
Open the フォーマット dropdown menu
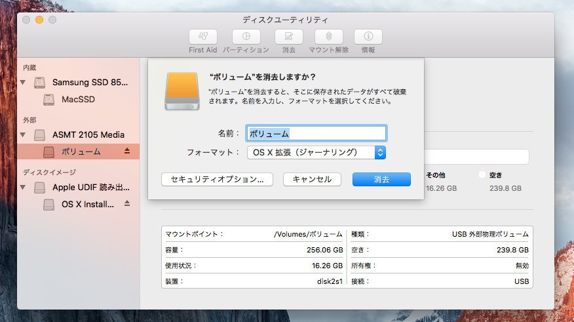point(316,153)
